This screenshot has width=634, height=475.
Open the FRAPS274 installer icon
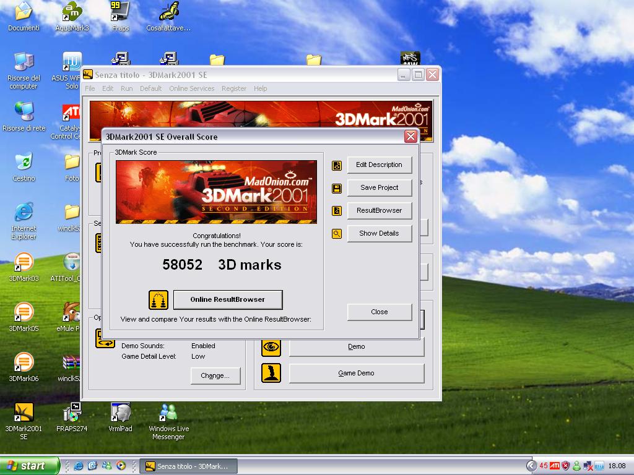tap(72, 417)
